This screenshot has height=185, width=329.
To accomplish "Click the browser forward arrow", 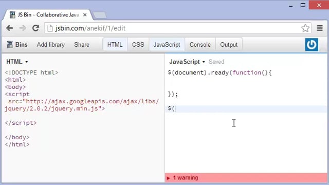I will 23,28.
